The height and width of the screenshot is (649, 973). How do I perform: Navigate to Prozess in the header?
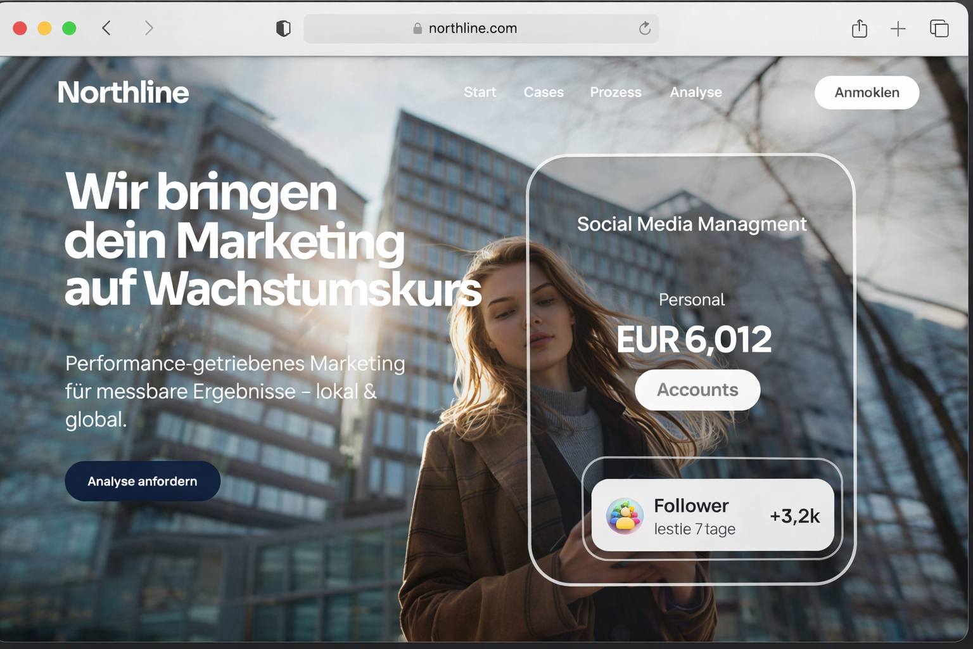pyautogui.click(x=616, y=93)
